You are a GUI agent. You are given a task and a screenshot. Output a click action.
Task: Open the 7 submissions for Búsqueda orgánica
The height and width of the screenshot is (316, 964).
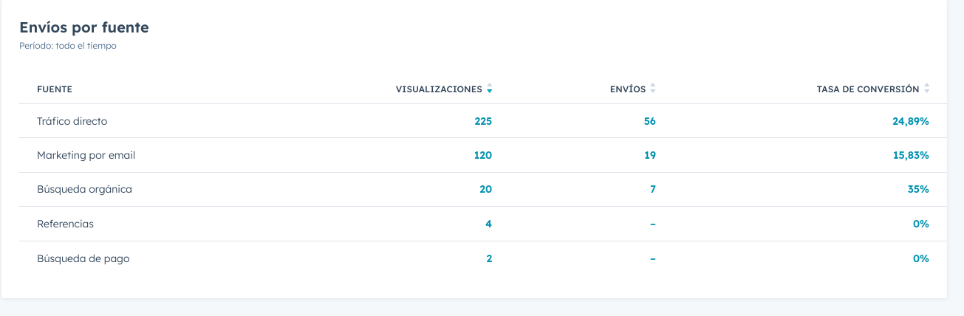(x=652, y=189)
